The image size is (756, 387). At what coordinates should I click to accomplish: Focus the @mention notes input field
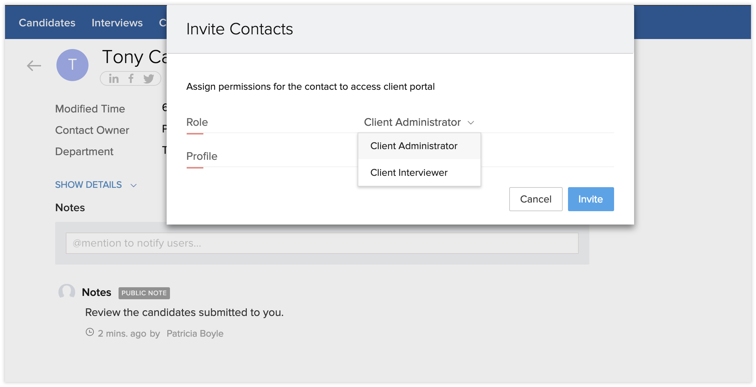(322, 243)
